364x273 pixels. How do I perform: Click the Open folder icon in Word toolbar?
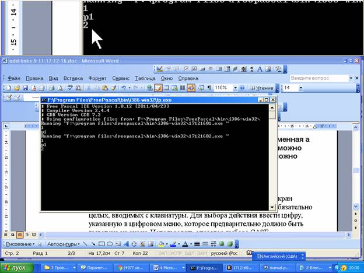click(17, 88)
